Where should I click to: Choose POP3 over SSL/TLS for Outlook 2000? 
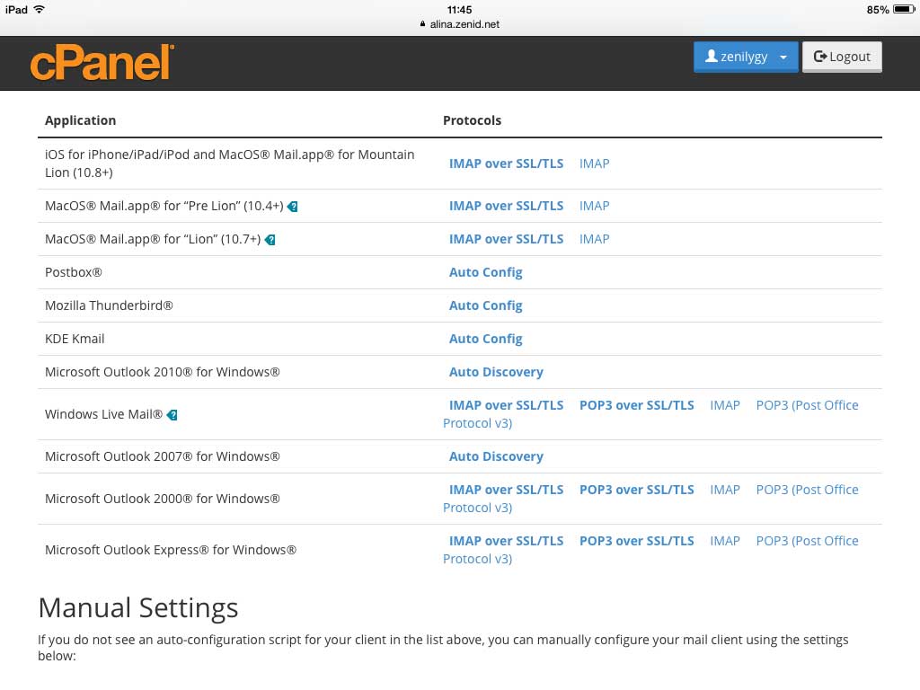click(637, 490)
